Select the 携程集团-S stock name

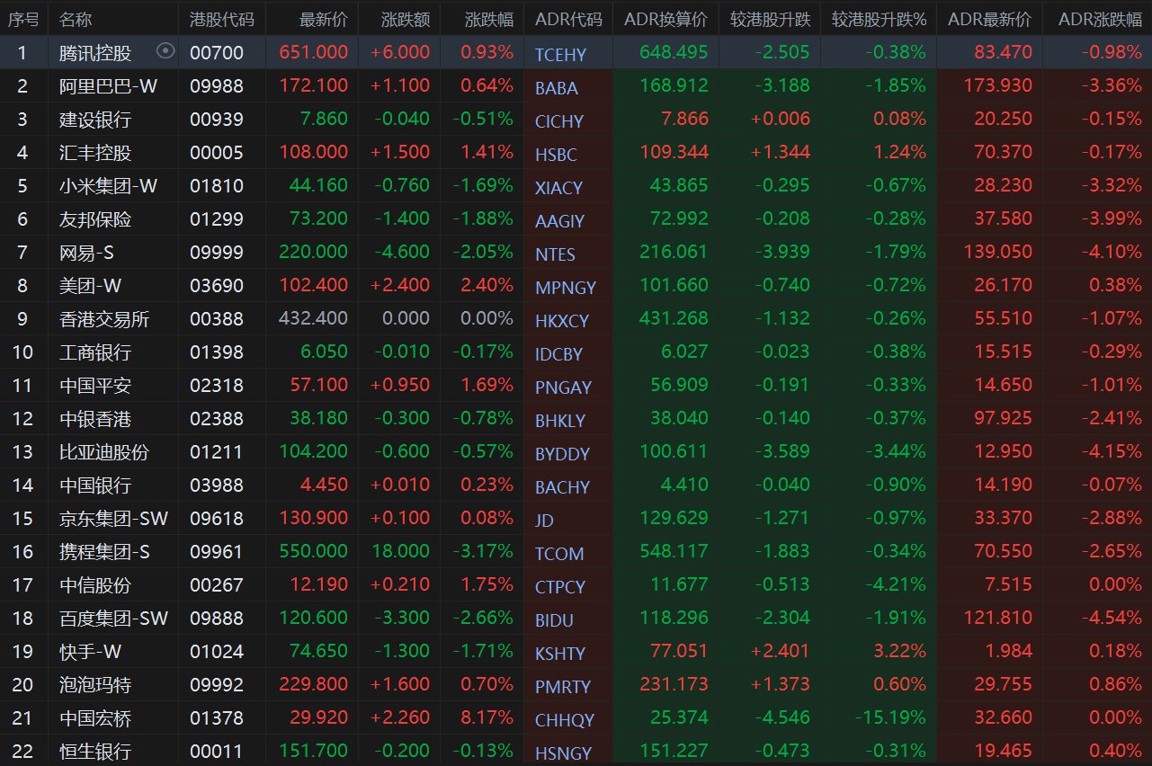(104, 552)
